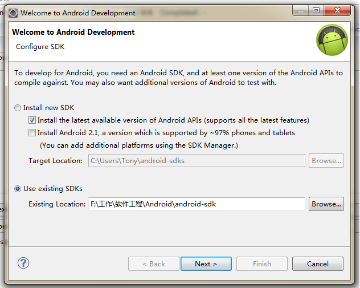Uncheck Install the latest available version checkbox

pos(32,120)
